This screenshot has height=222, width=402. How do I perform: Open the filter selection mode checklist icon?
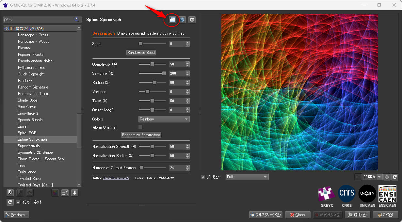tap(65, 193)
